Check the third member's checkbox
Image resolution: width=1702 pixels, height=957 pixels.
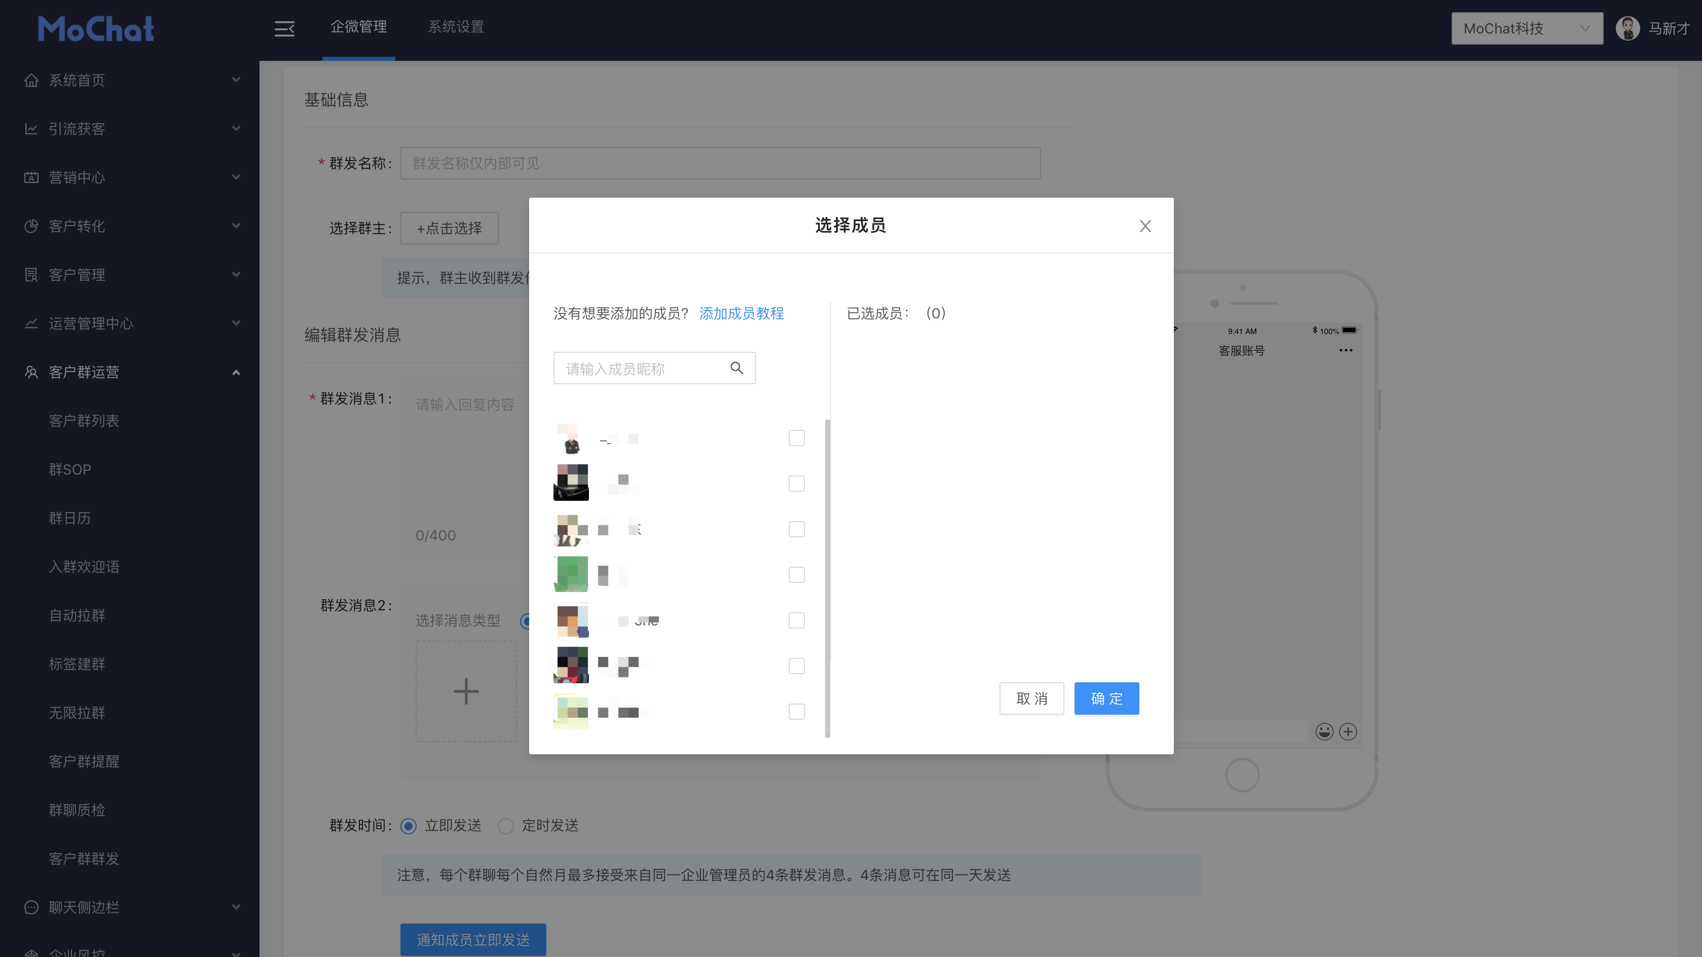pyautogui.click(x=796, y=529)
